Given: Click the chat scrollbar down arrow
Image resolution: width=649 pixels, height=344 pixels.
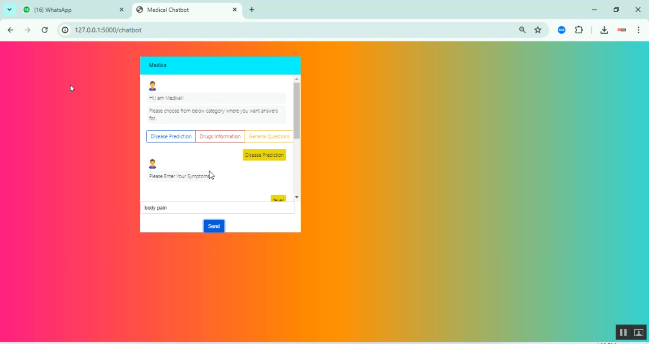Looking at the screenshot, I should coord(296,197).
